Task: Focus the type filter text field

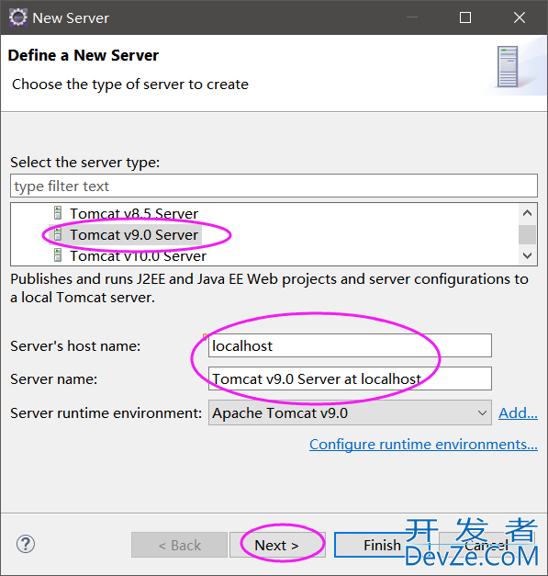Action: tap(274, 186)
